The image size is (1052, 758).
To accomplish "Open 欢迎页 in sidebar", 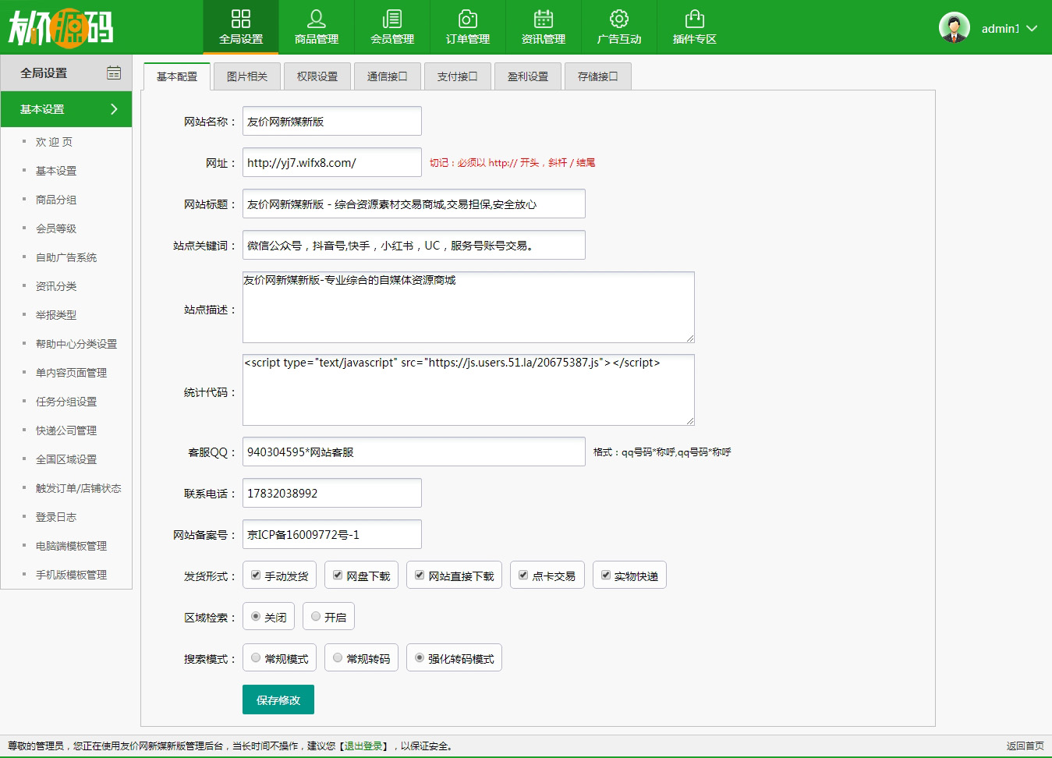I will point(54,142).
